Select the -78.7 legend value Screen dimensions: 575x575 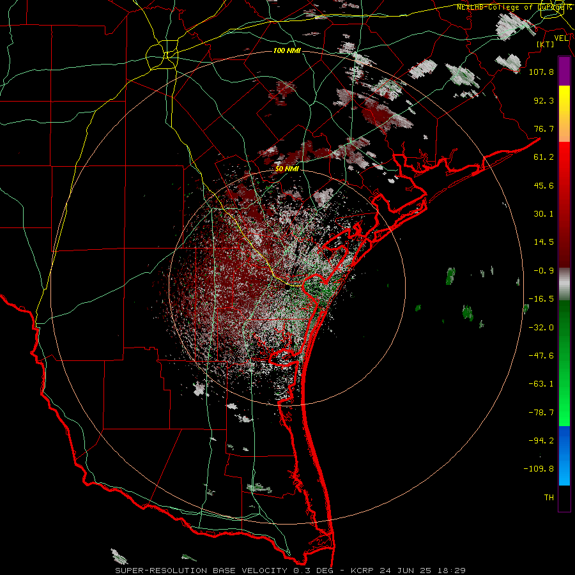pos(541,413)
